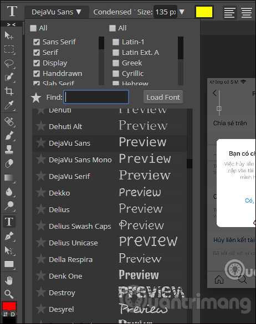Choose the DejaVu Serif font
The image size is (256, 324).
click(110, 176)
